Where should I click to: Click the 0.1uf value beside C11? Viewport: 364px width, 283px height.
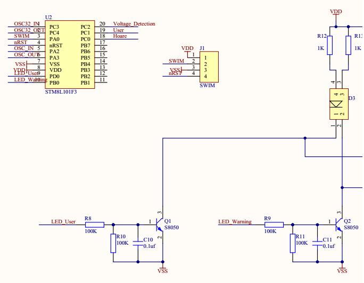click(x=329, y=246)
